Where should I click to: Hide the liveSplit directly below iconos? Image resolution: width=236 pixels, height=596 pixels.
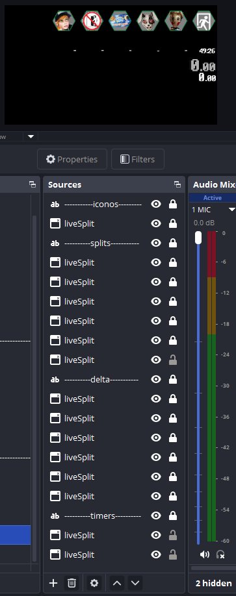tap(155, 223)
